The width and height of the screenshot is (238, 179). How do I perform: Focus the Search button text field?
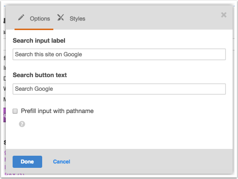tap(119, 89)
